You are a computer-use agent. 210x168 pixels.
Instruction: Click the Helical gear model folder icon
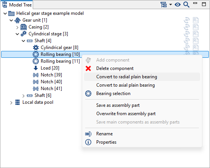click(x=11, y=13)
